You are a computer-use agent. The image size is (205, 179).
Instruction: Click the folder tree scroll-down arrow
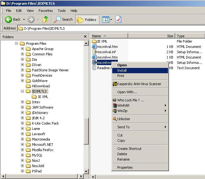pyautogui.click(x=86, y=171)
